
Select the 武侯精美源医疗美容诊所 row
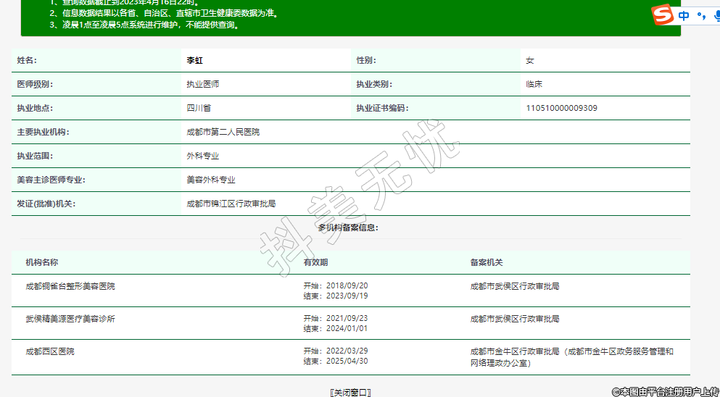tap(70, 319)
